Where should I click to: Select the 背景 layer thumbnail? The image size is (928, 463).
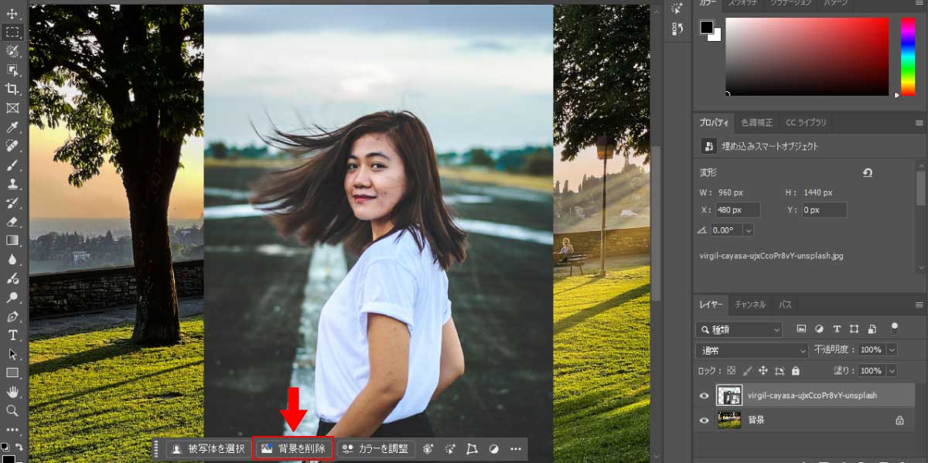[x=729, y=420]
